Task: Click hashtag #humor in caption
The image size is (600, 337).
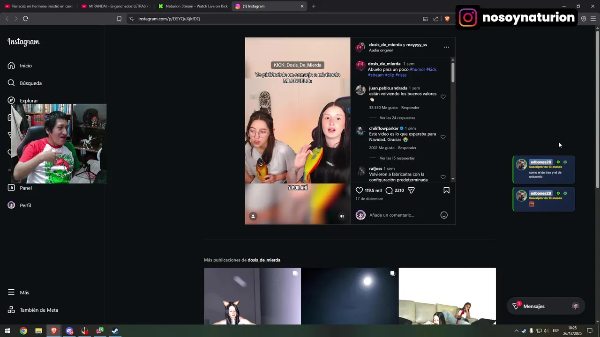Action: (417, 69)
